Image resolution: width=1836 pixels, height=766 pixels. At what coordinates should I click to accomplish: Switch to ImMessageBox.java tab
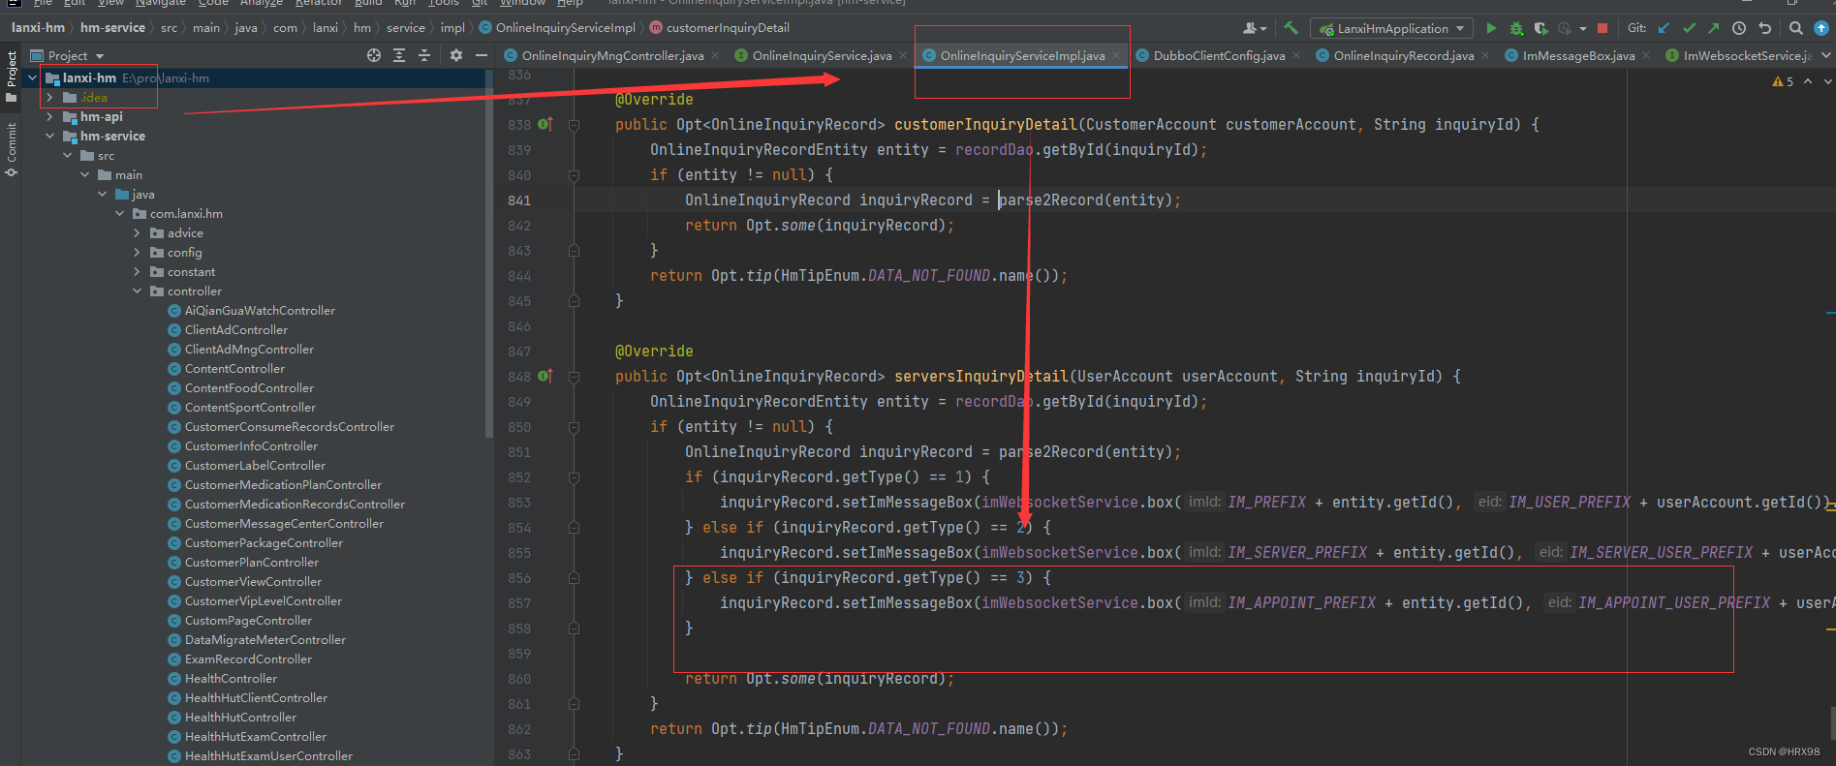(x=1578, y=55)
